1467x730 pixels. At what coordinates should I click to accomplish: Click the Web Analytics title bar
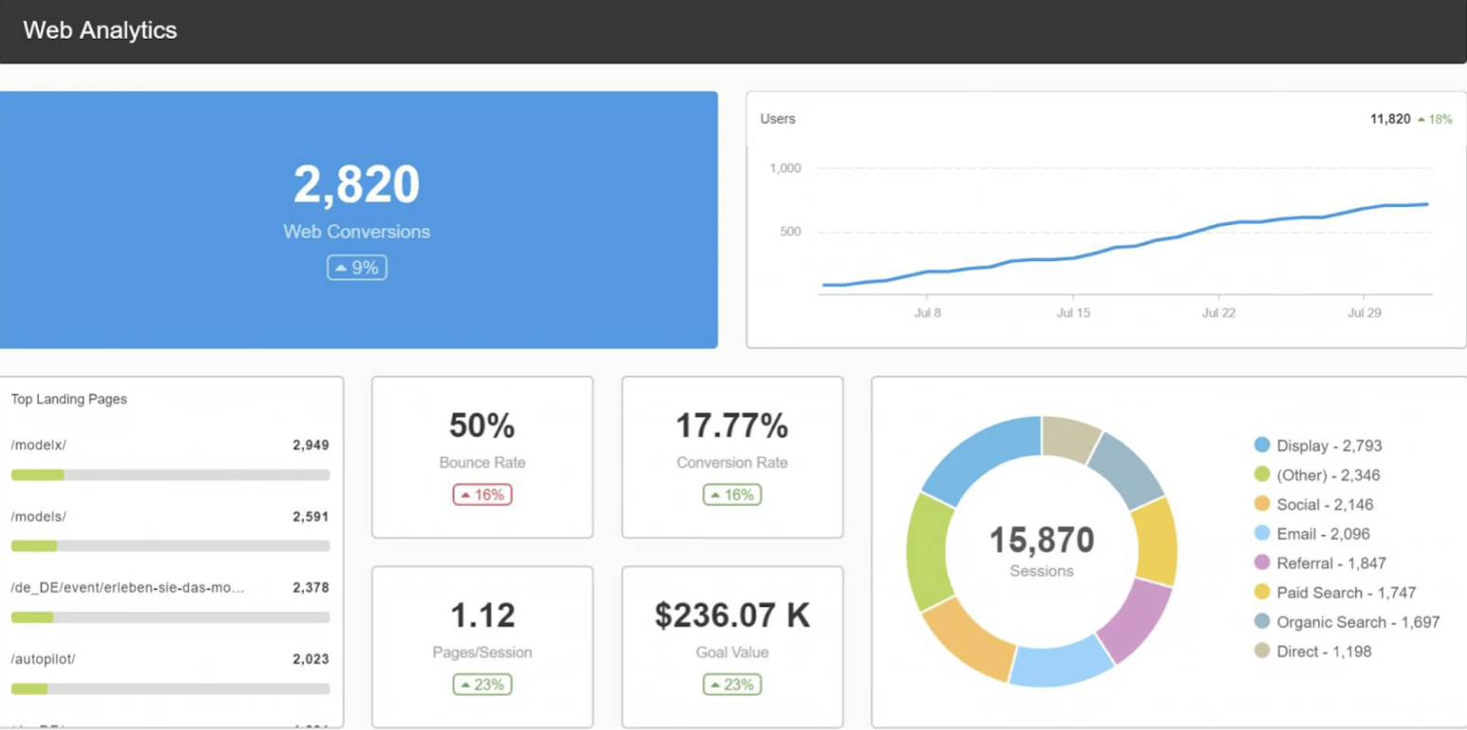point(99,29)
